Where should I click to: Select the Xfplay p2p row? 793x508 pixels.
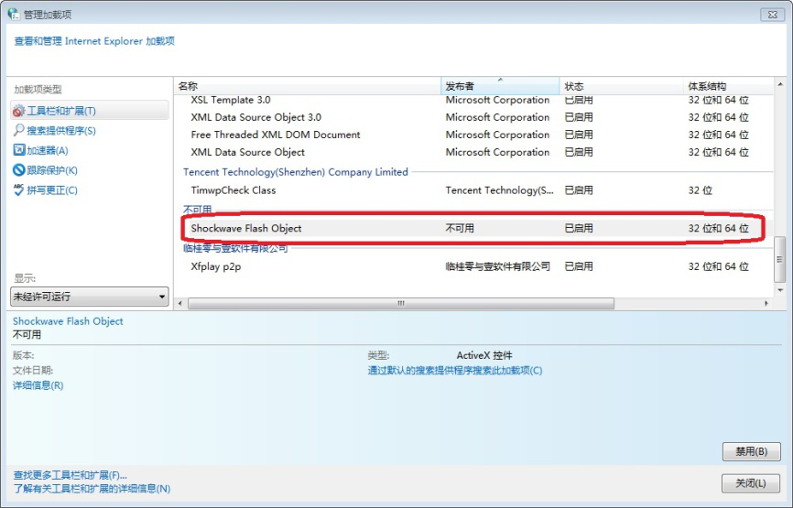(x=474, y=266)
